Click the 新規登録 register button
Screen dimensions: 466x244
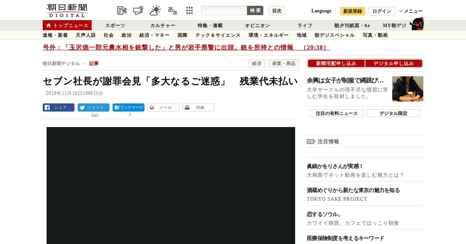(x=353, y=11)
